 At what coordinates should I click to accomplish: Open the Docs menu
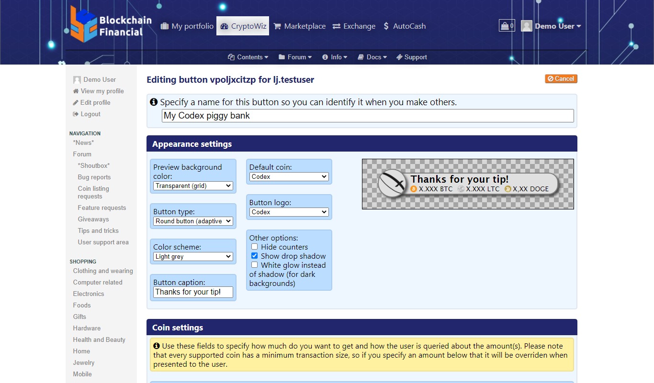click(372, 57)
